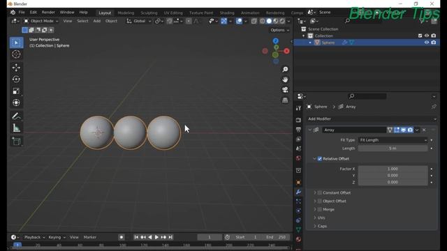447x251 pixels.
Task: Open the Edit menu
Action: tap(33, 13)
